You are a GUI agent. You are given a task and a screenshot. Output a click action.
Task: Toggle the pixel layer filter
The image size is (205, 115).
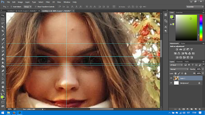tap(185, 65)
